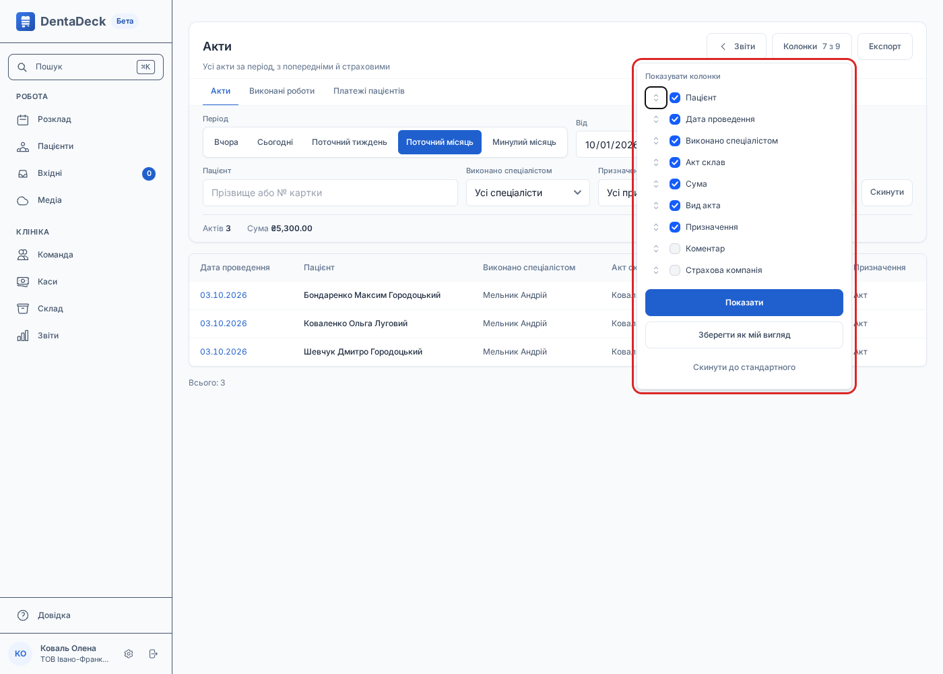Open Вхідні via its inbox icon
The width and height of the screenshot is (943, 674).
[23, 174]
